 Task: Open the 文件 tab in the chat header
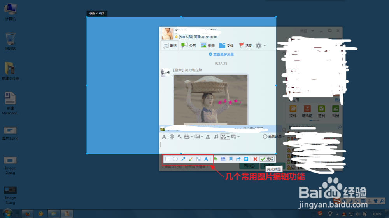[226, 45]
